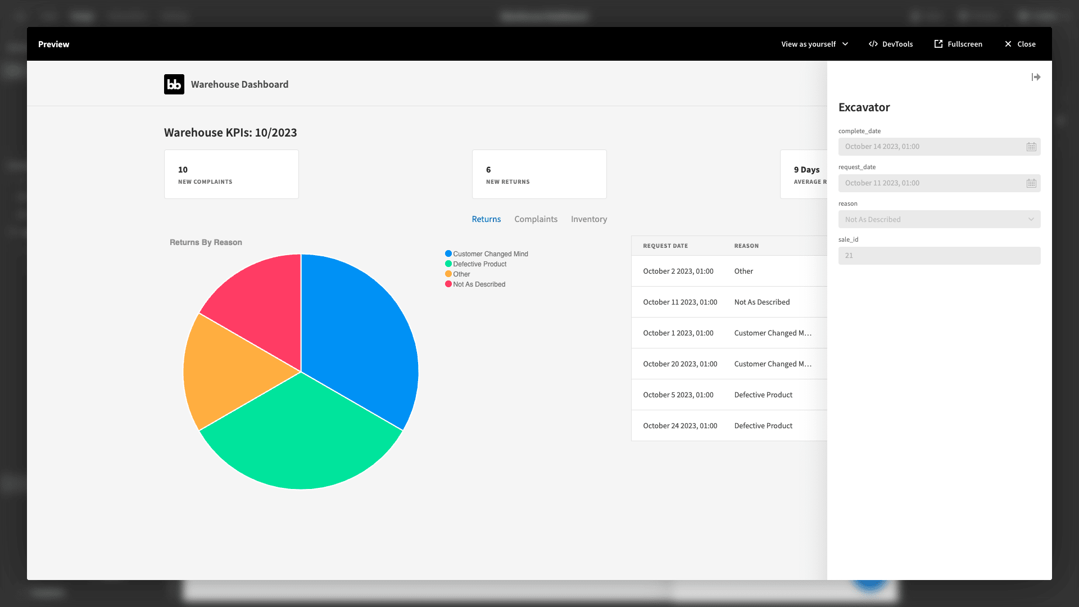Select the October 20 2023 table row
The width and height of the screenshot is (1079, 607).
click(729, 364)
